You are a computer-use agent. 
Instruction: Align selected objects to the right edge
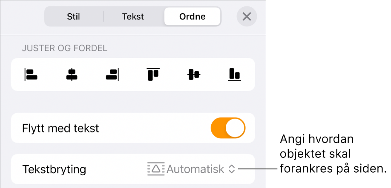112,75
